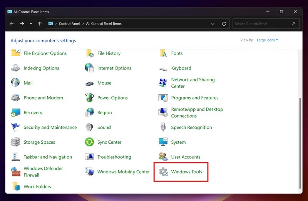Minimize the Control Panel window

point(268,12)
